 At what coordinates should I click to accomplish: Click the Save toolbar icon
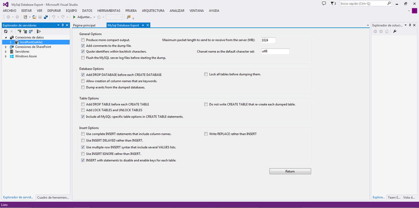[40, 17]
